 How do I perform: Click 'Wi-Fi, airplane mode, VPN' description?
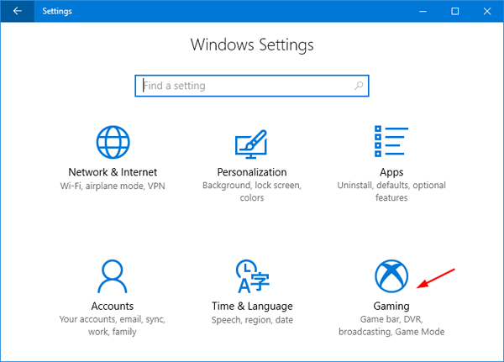click(113, 186)
